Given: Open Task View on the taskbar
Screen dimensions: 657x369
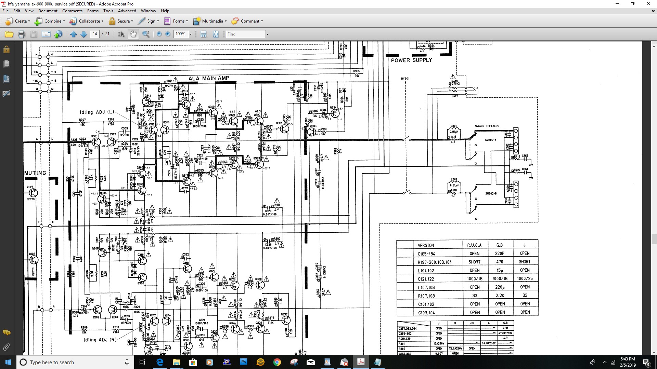Looking at the screenshot, I should pyautogui.click(x=142, y=362).
